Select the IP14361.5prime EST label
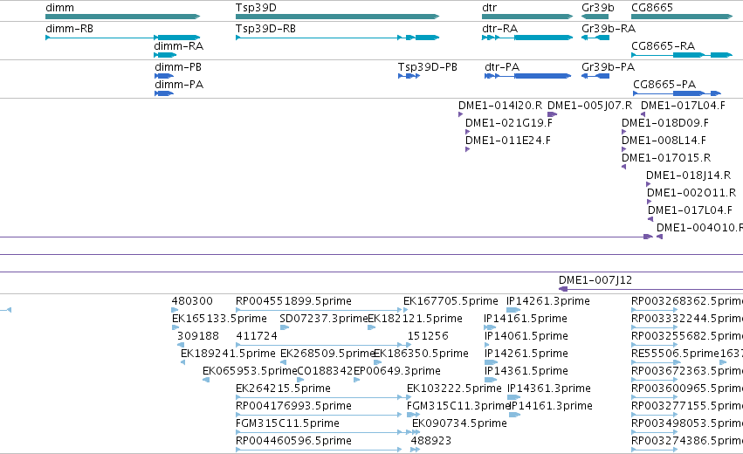The width and height of the screenshot is (743, 454). tap(526, 371)
